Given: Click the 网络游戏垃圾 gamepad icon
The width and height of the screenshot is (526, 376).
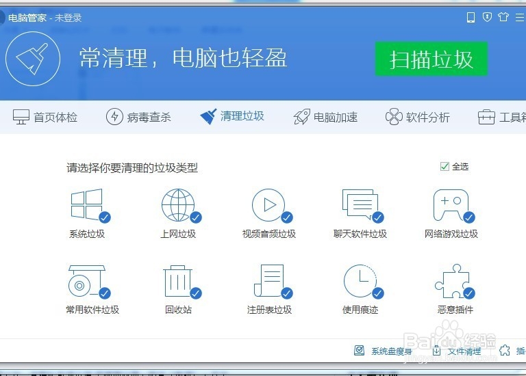Looking at the screenshot, I should click(x=451, y=205).
